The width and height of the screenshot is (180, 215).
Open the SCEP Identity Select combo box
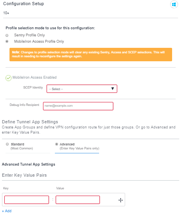[x=82, y=89]
